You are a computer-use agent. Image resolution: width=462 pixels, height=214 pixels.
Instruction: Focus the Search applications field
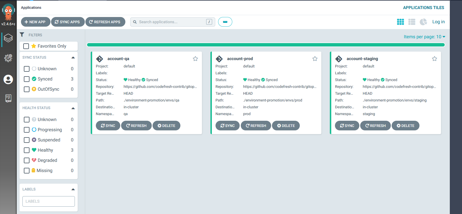click(x=170, y=22)
